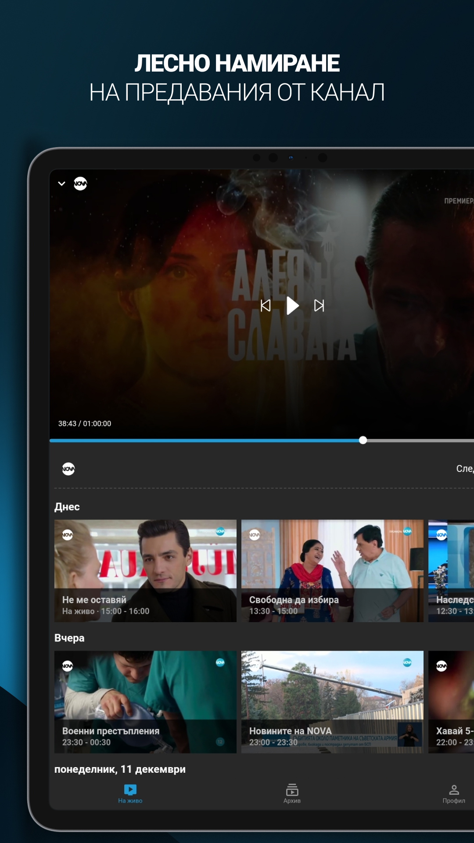The image size is (474, 843).
Task: Click the 'Вчера' section heading
Action: coord(69,638)
